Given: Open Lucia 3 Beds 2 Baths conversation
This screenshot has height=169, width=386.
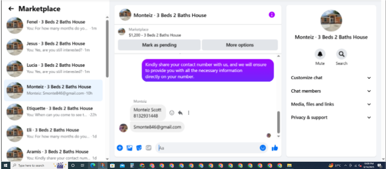Looking at the screenshot, I should point(54,68).
